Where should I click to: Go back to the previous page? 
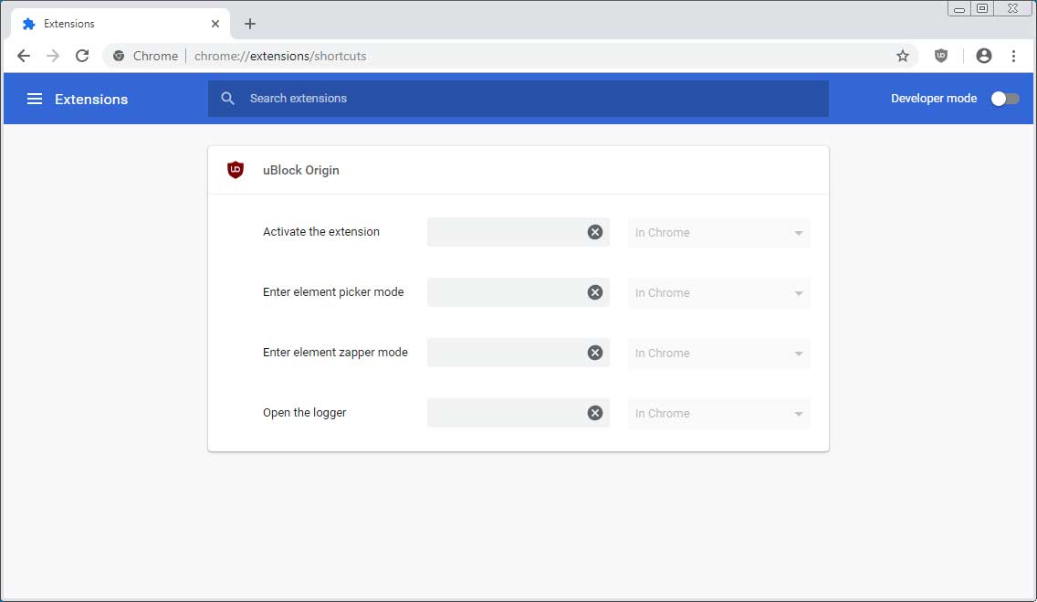click(24, 56)
